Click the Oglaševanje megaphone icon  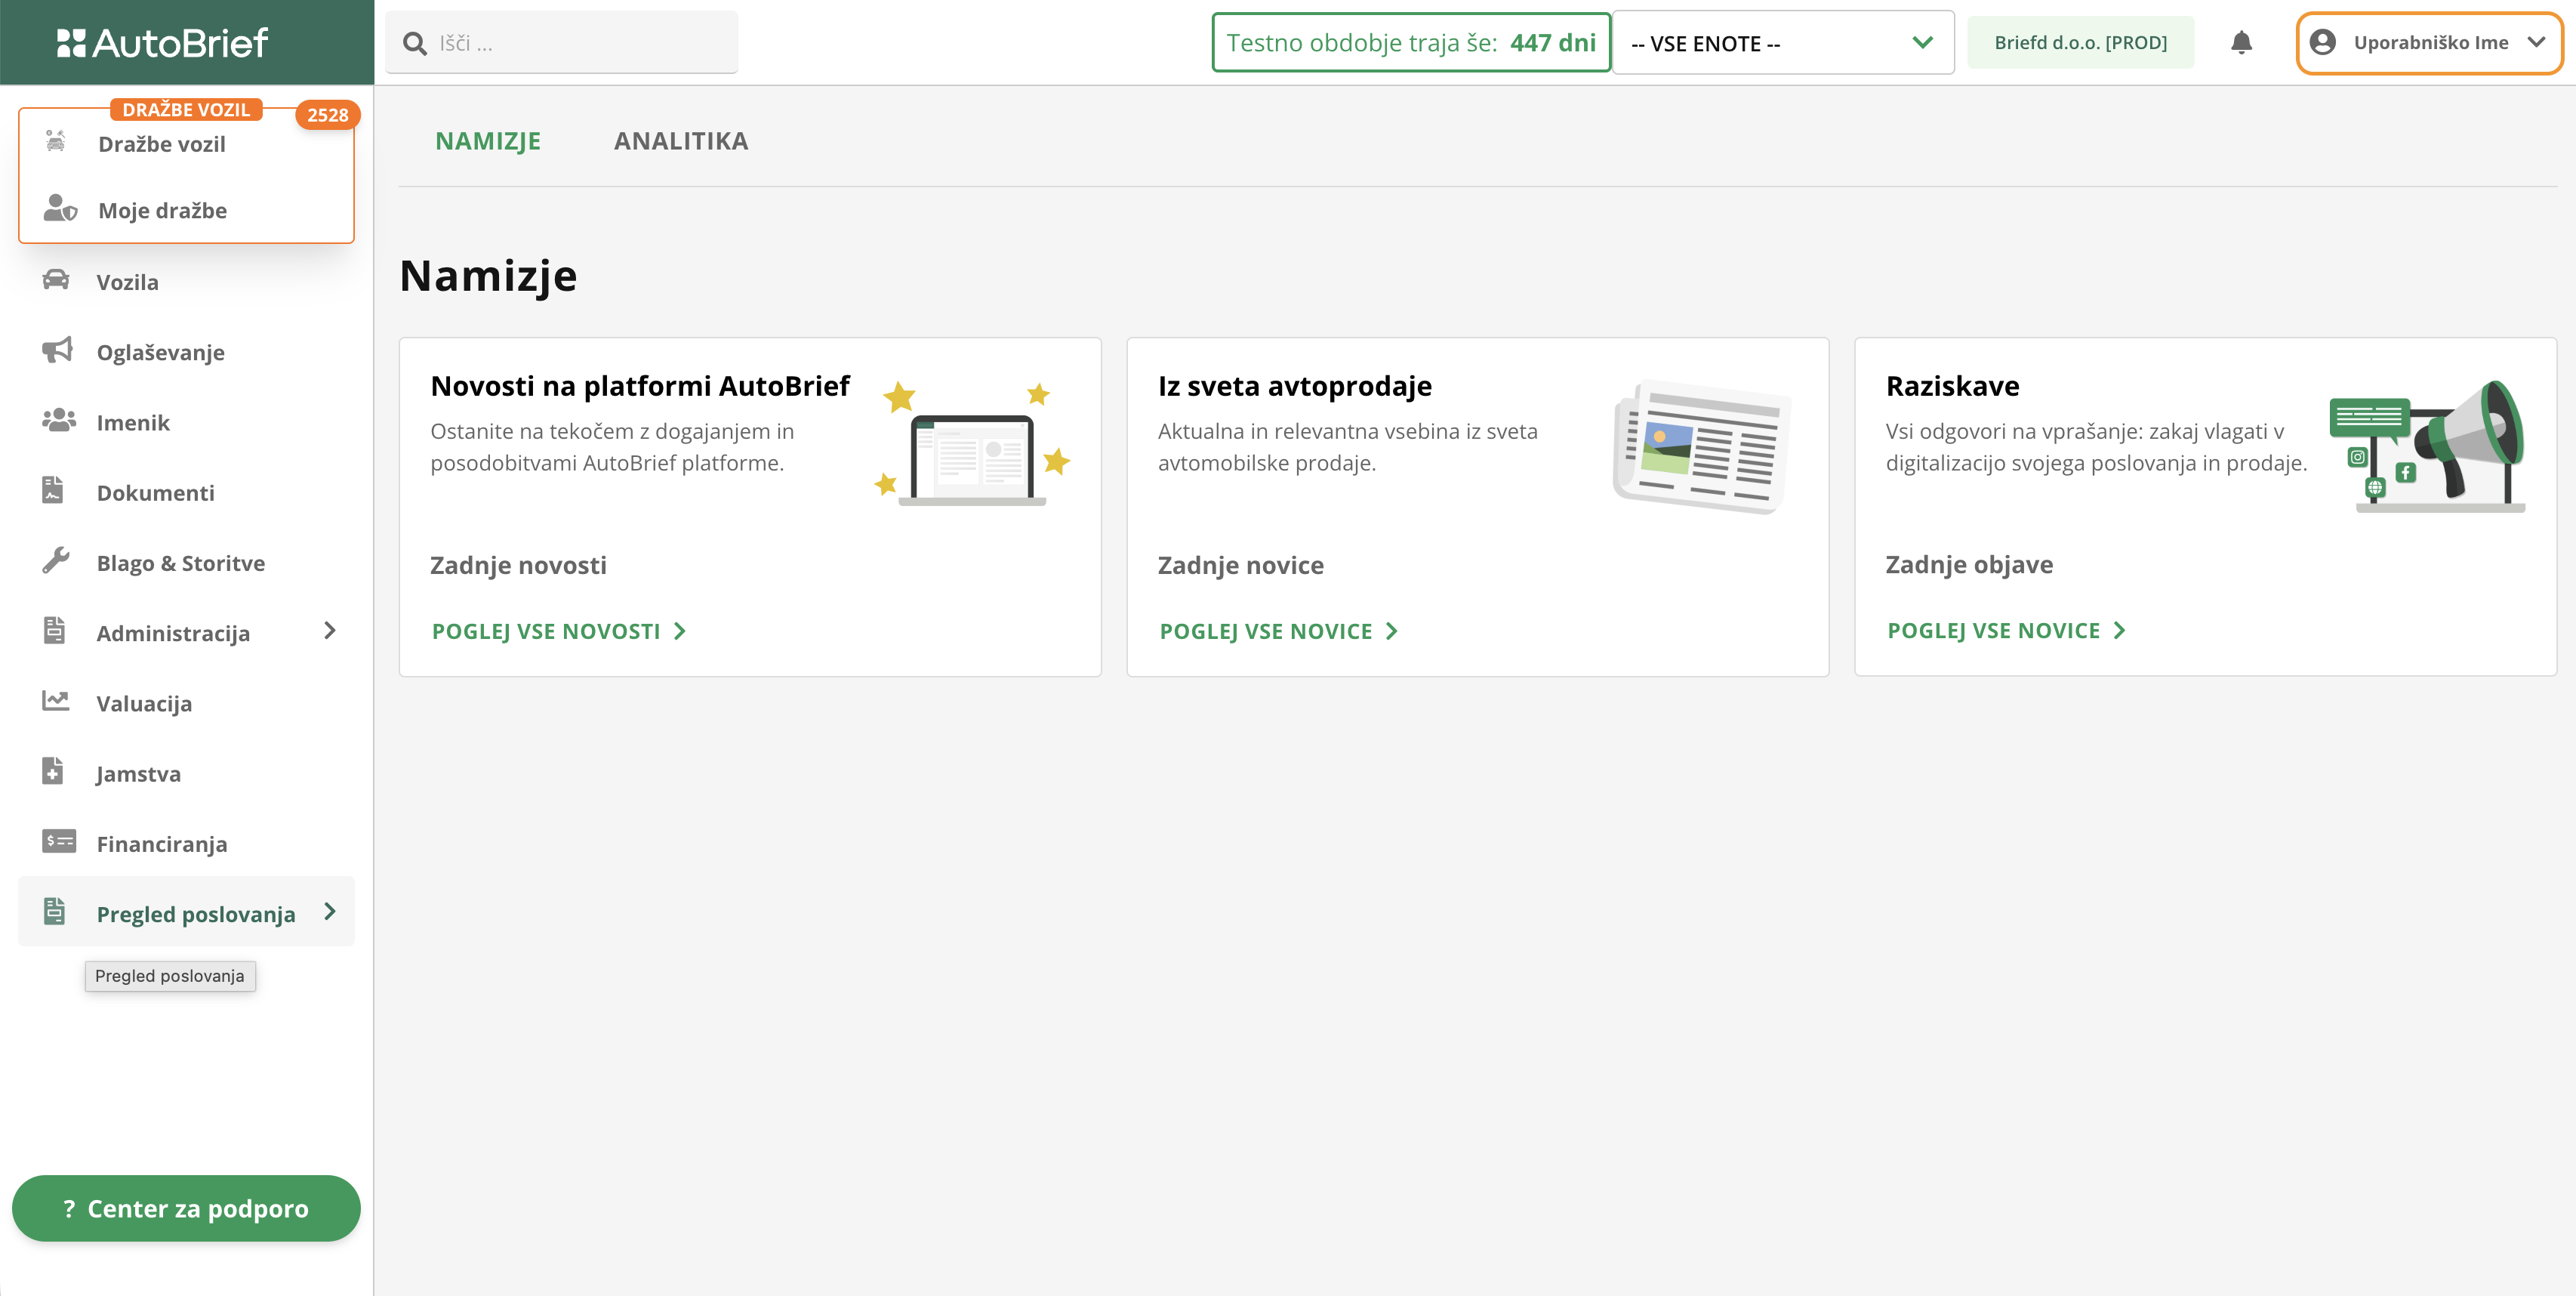coord(57,350)
